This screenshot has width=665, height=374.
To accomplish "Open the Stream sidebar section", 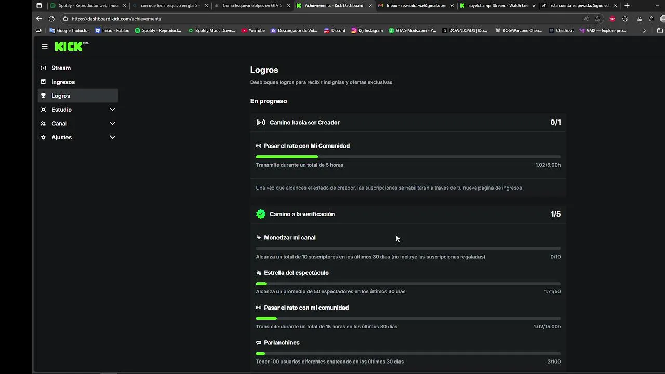I will pyautogui.click(x=78, y=68).
